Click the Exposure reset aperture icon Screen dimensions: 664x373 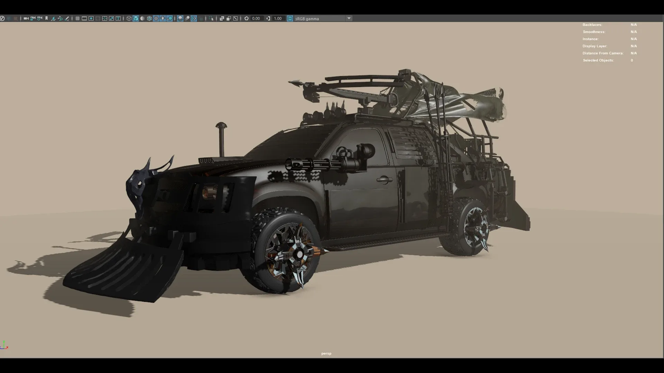[x=247, y=18]
